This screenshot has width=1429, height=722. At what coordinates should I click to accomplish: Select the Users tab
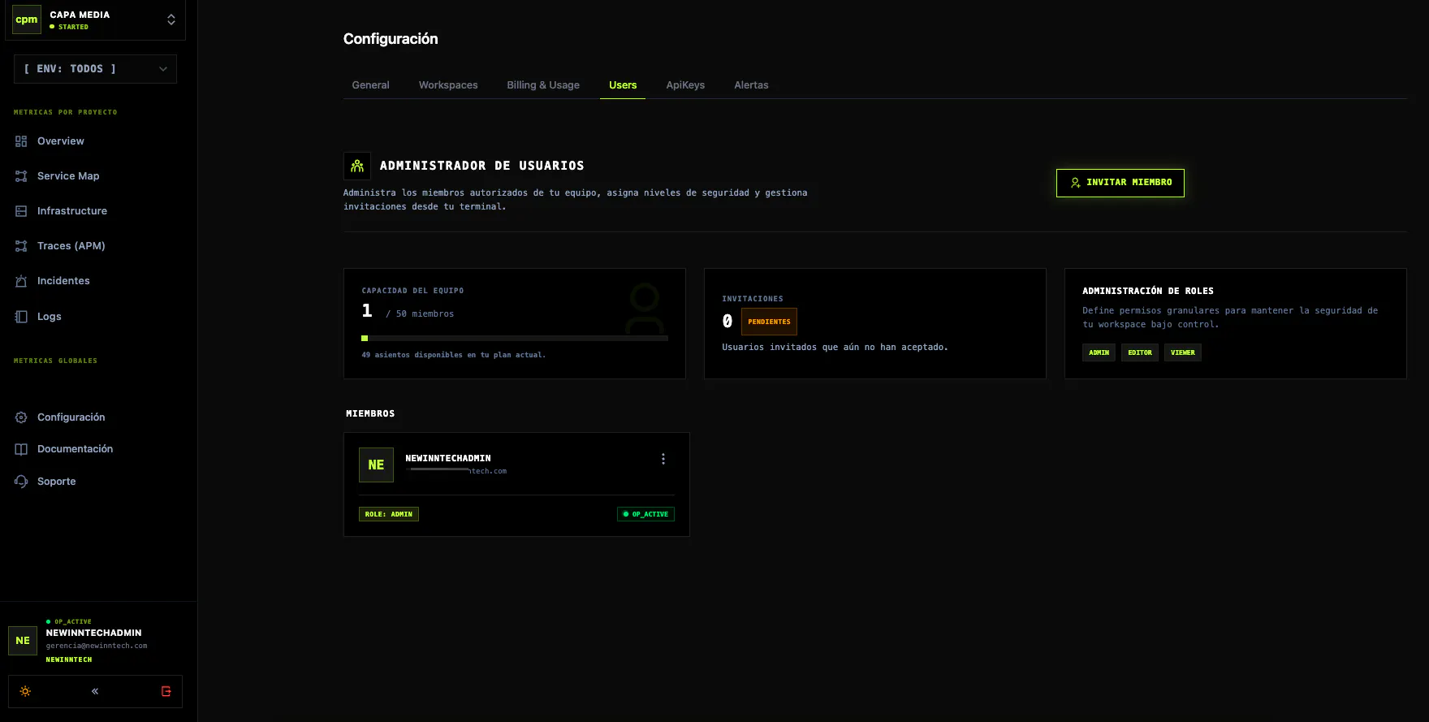623,85
